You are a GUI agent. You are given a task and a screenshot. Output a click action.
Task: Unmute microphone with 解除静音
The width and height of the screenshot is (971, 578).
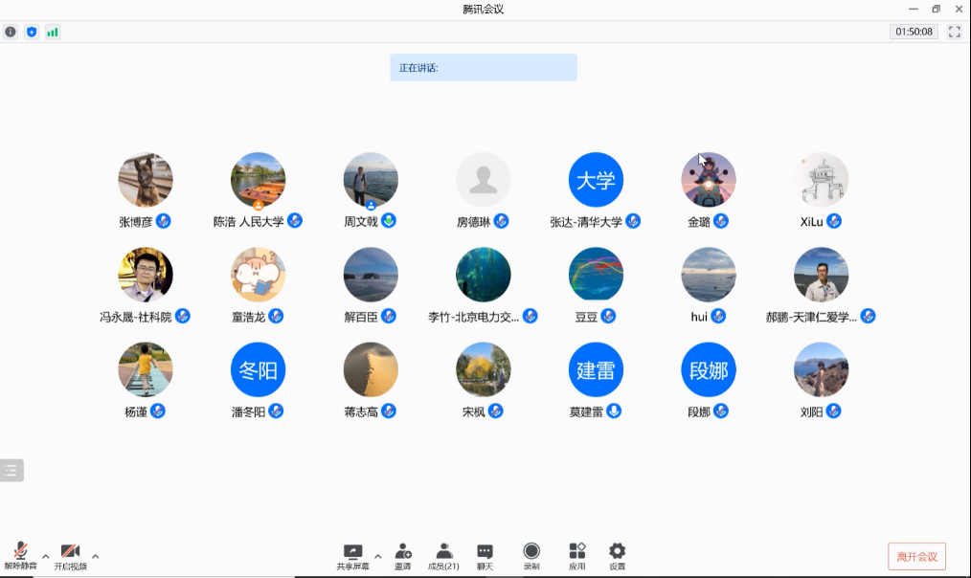(x=20, y=555)
